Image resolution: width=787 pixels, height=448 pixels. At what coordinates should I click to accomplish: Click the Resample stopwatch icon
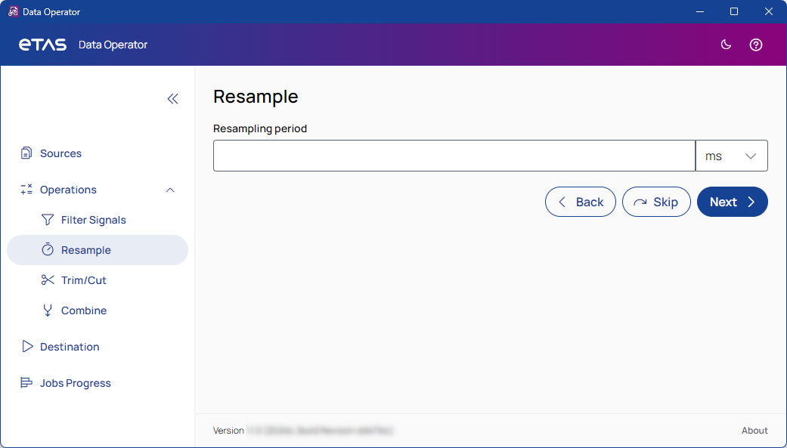[x=48, y=250]
